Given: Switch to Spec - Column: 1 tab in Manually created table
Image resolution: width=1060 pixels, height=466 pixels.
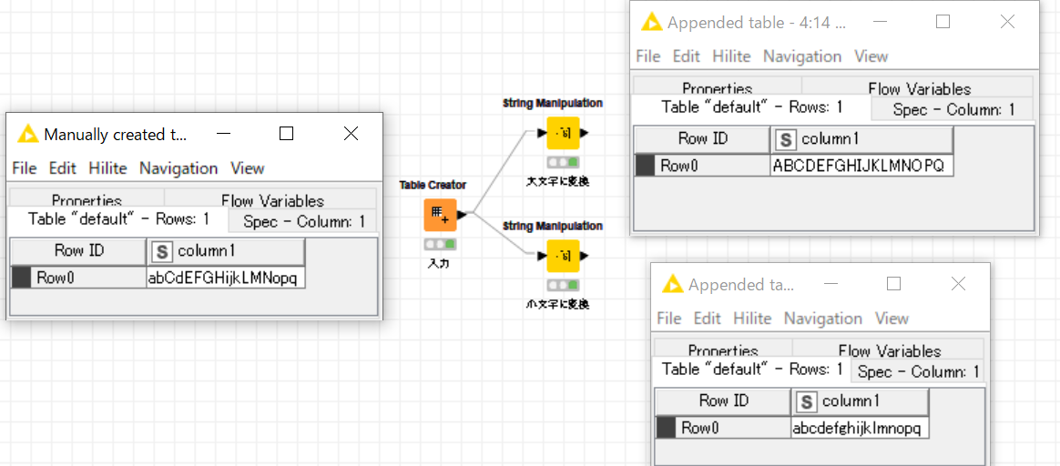Looking at the screenshot, I should coord(304,221).
